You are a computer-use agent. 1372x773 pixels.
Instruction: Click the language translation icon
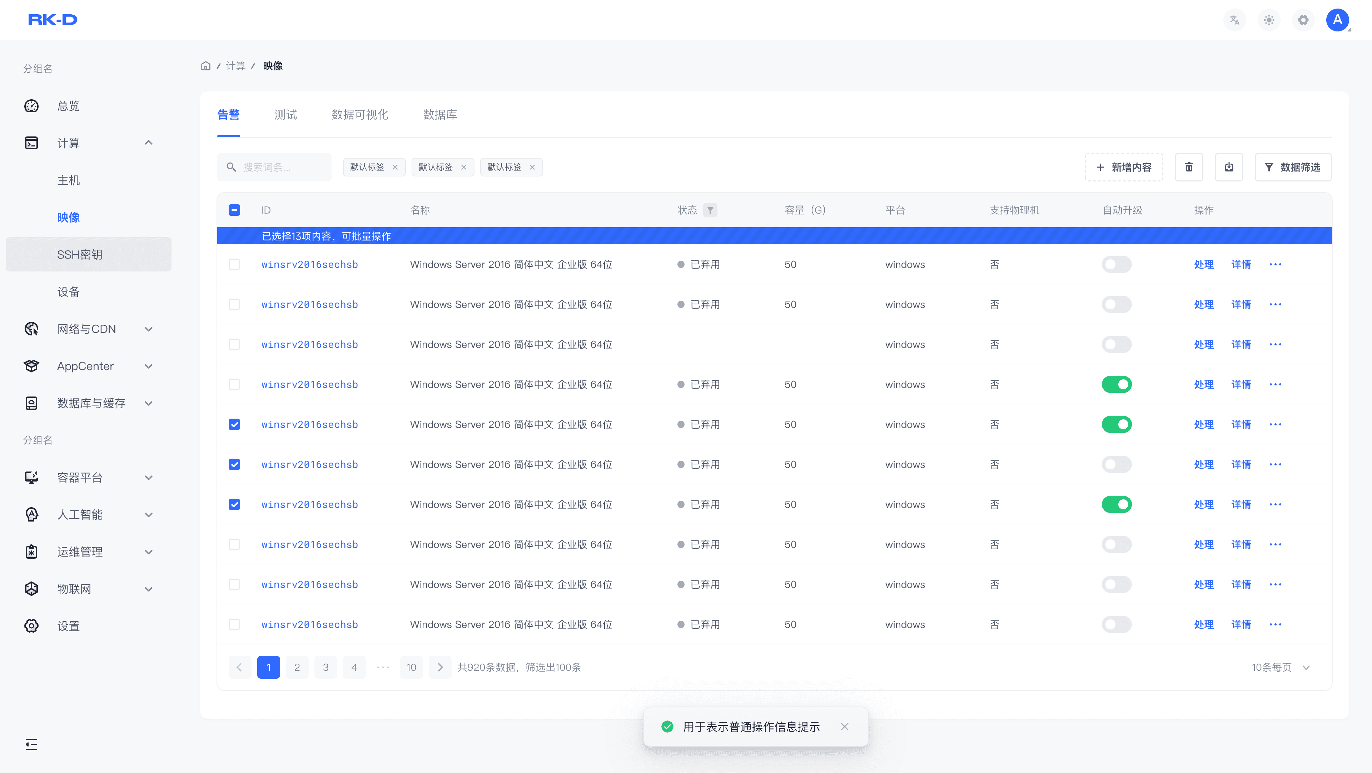tap(1234, 20)
